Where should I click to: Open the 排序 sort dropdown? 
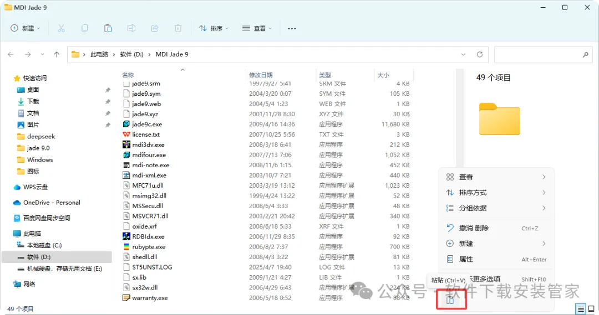[x=214, y=28]
